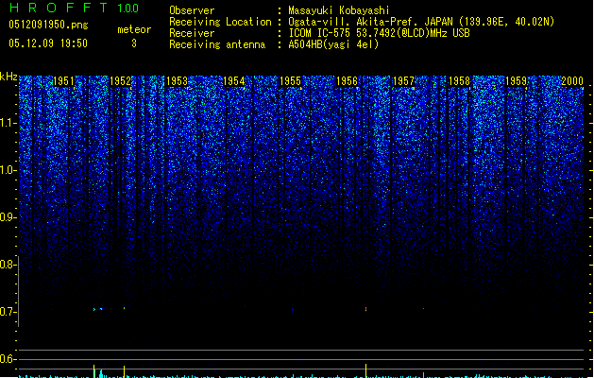Click the A504HB(yagi 4el) antenna value
Screen dimensions: 594x378
pos(333,44)
